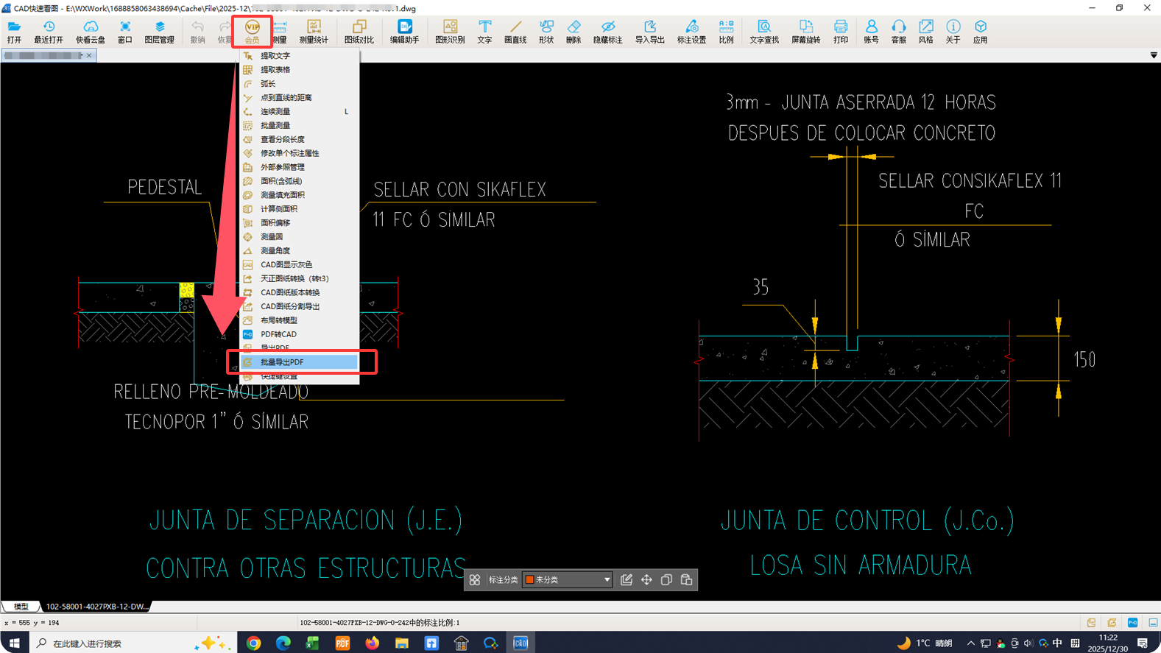Toggle 隐藏标注 hide annotations

(x=607, y=31)
